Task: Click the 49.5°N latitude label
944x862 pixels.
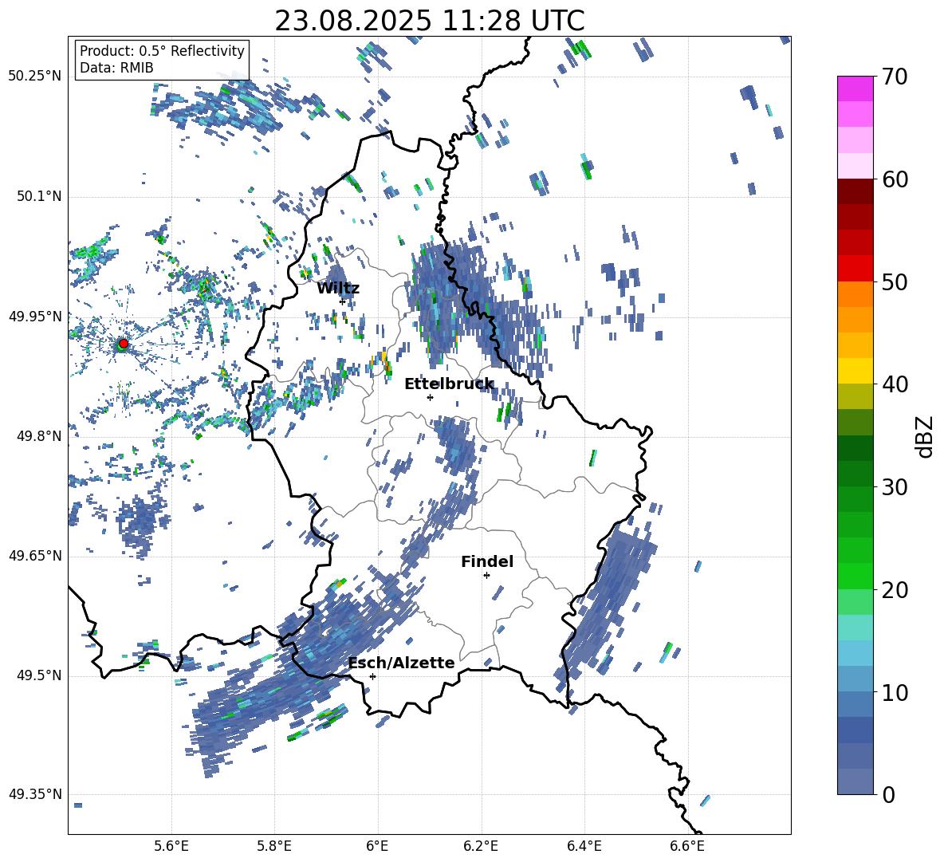Action: click(x=38, y=675)
